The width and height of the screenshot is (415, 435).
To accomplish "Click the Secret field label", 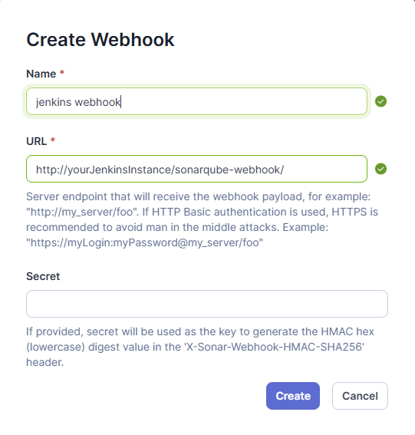I will 43,276.
